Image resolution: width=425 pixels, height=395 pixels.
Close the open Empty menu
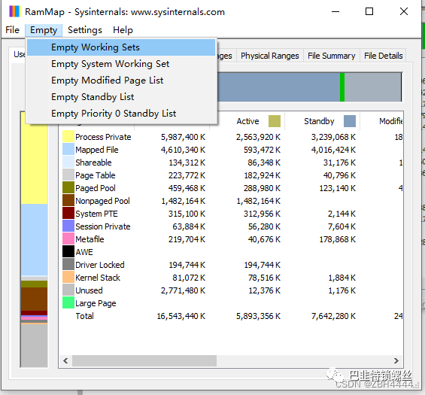[x=44, y=30]
